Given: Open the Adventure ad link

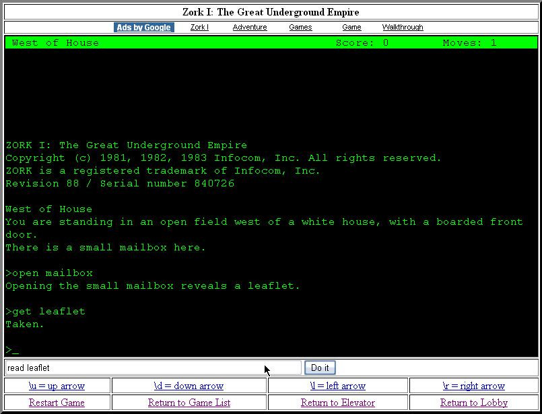Looking at the screenshot, I should 250,28.
